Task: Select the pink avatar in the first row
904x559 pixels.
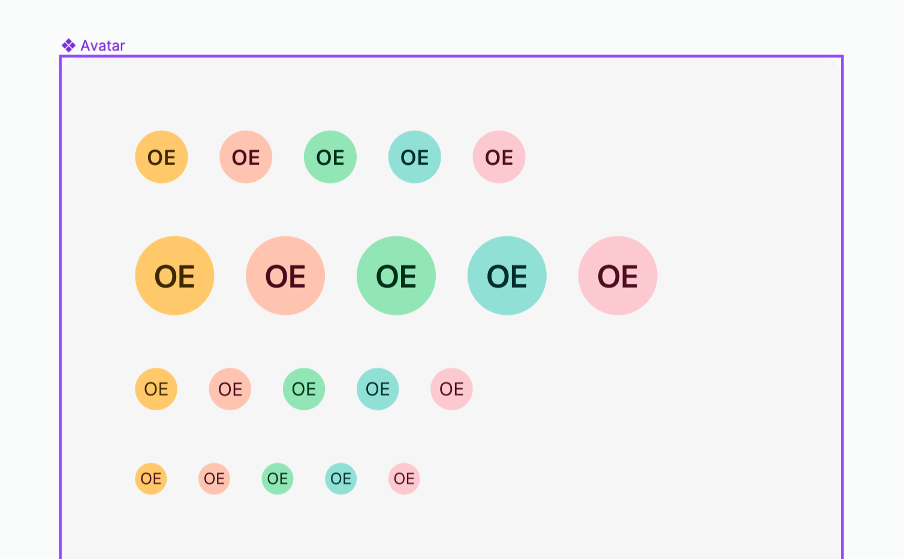Action: (499, 157)
